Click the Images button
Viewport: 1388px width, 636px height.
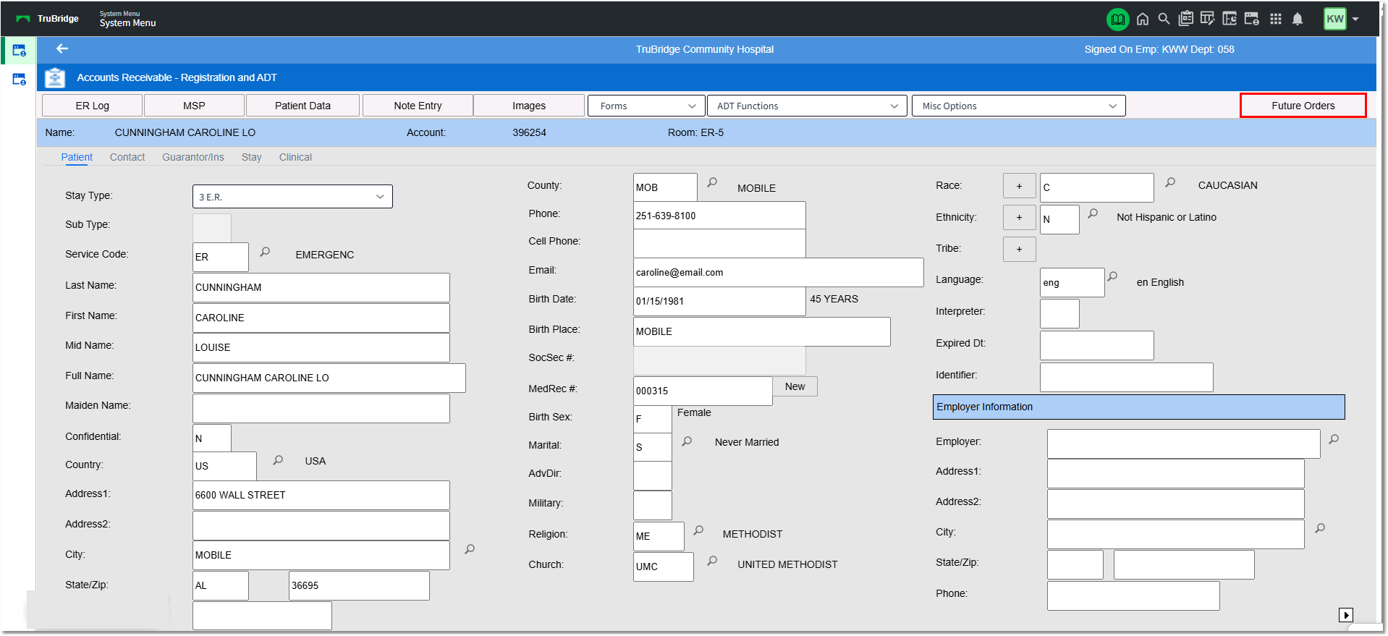(529, 106)
